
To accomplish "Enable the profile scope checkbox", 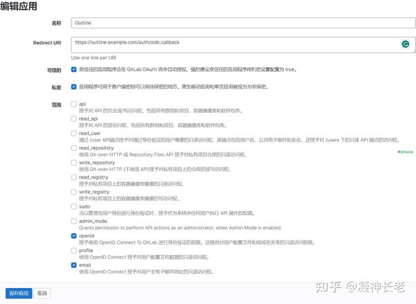I will click(73, 250).
